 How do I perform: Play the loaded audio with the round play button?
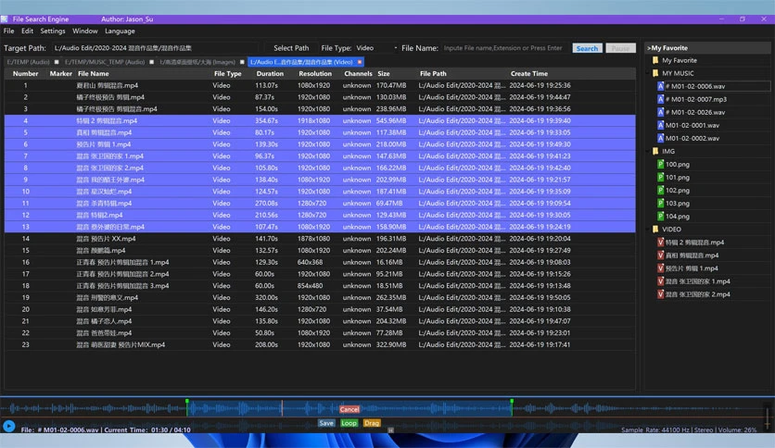tap(8, 426)
